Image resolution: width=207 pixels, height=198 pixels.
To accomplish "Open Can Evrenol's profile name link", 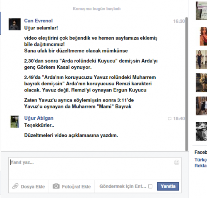I will (39, 21).
